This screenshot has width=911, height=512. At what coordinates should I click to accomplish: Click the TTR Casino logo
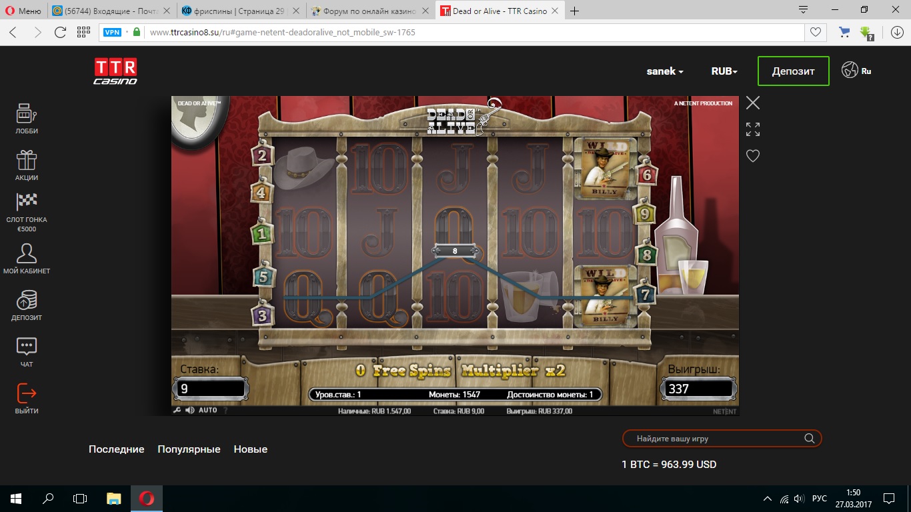[x=115, y=71]
